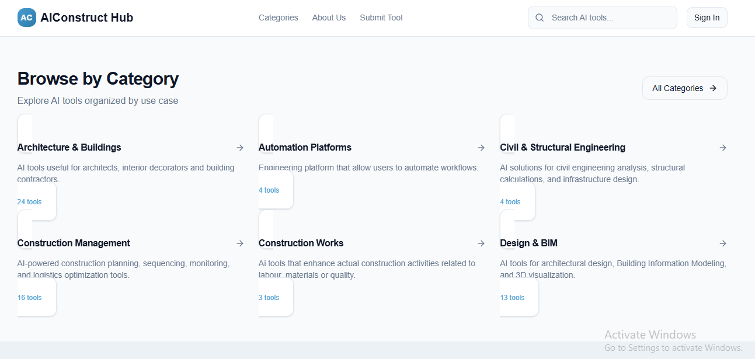Open the Categories menu item
This screenshot has height=359, width=755.
point(278,18)
